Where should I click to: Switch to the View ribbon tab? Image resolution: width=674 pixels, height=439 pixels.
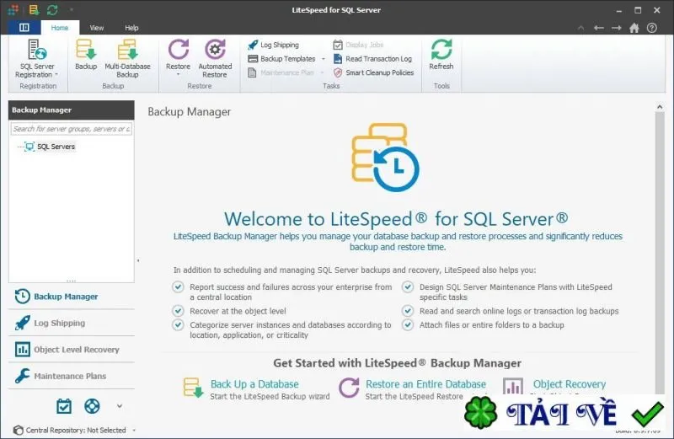coord(97,28)
